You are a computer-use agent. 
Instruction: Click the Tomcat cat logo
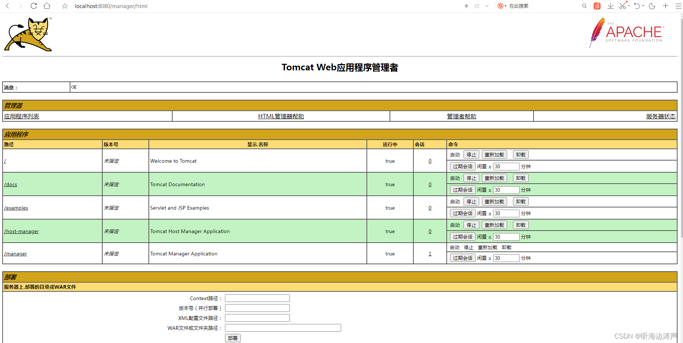coord(28,34)
